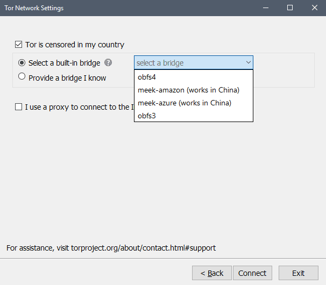This screenshot has width=326, height=285.
Task: Go back with the Back button
Action: pyautogui.click(x=211, y=273)
